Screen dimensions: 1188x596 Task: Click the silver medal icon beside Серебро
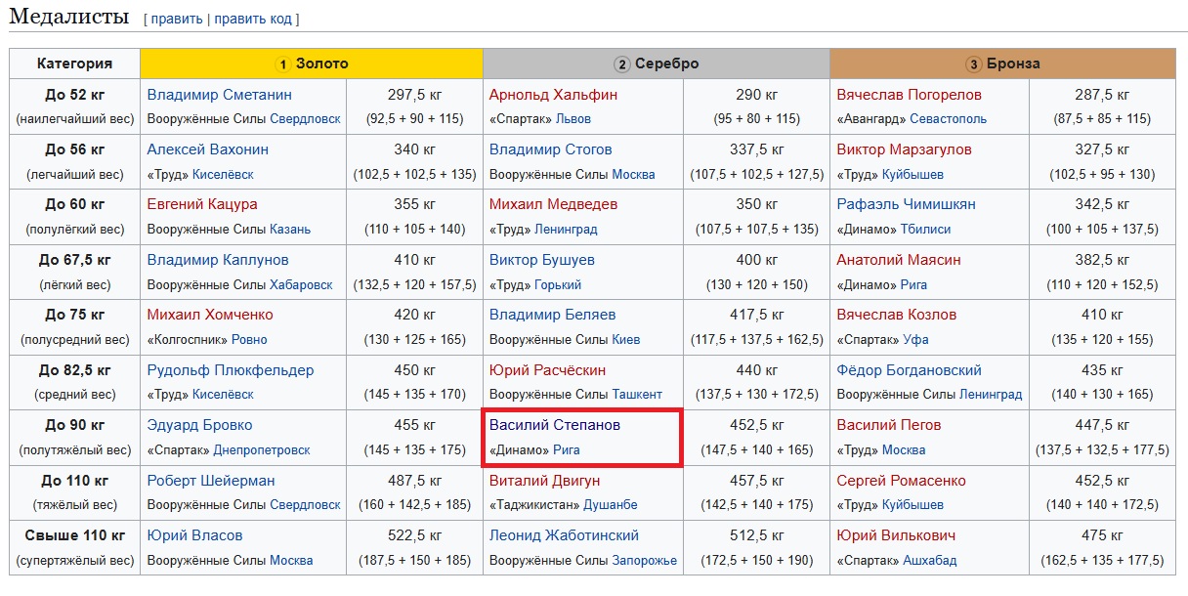point(621,64)
